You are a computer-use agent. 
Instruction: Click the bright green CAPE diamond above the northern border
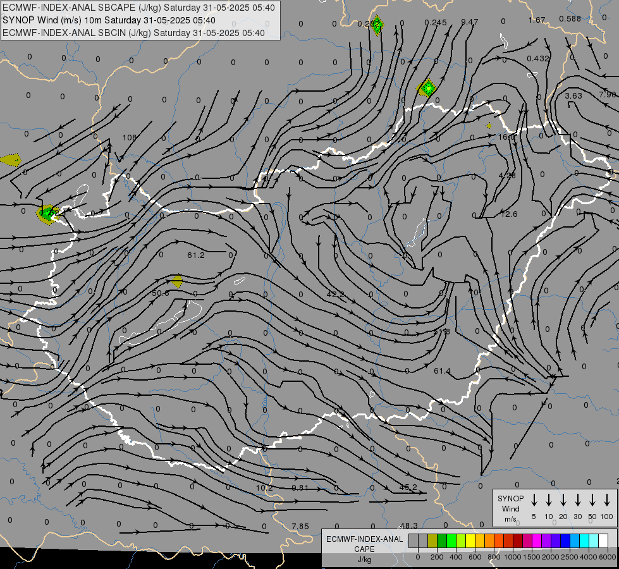(x=427, y=88)
